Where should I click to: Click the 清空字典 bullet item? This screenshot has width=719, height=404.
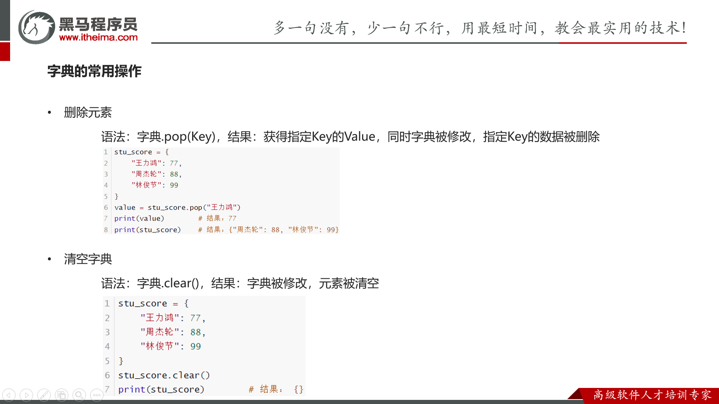[x=88, y=259]
